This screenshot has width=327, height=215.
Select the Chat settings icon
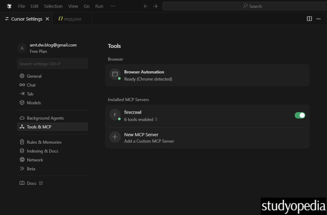click(22, 85)
